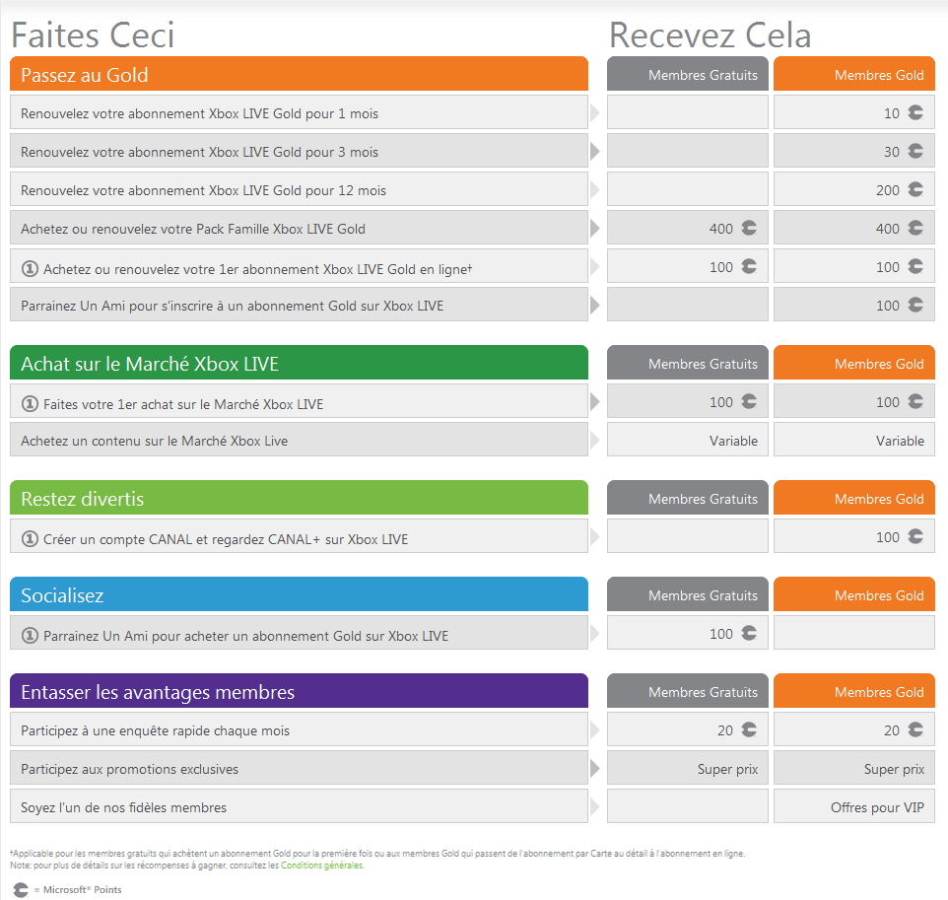Click the Recevez Cela heading

point(710,35)
